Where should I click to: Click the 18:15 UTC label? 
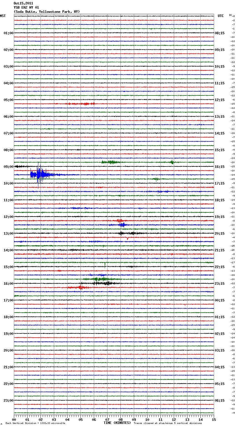point(220,200)
